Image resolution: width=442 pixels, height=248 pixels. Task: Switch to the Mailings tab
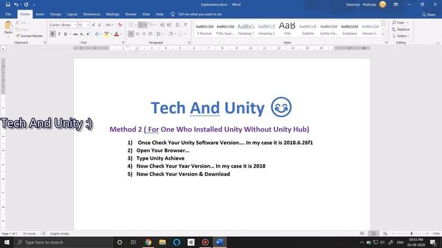(113, 14)
